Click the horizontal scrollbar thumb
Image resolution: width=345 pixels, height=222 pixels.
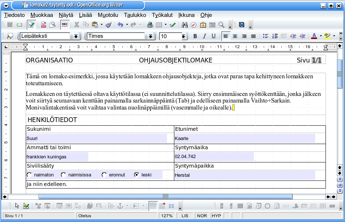coord(166,197)
